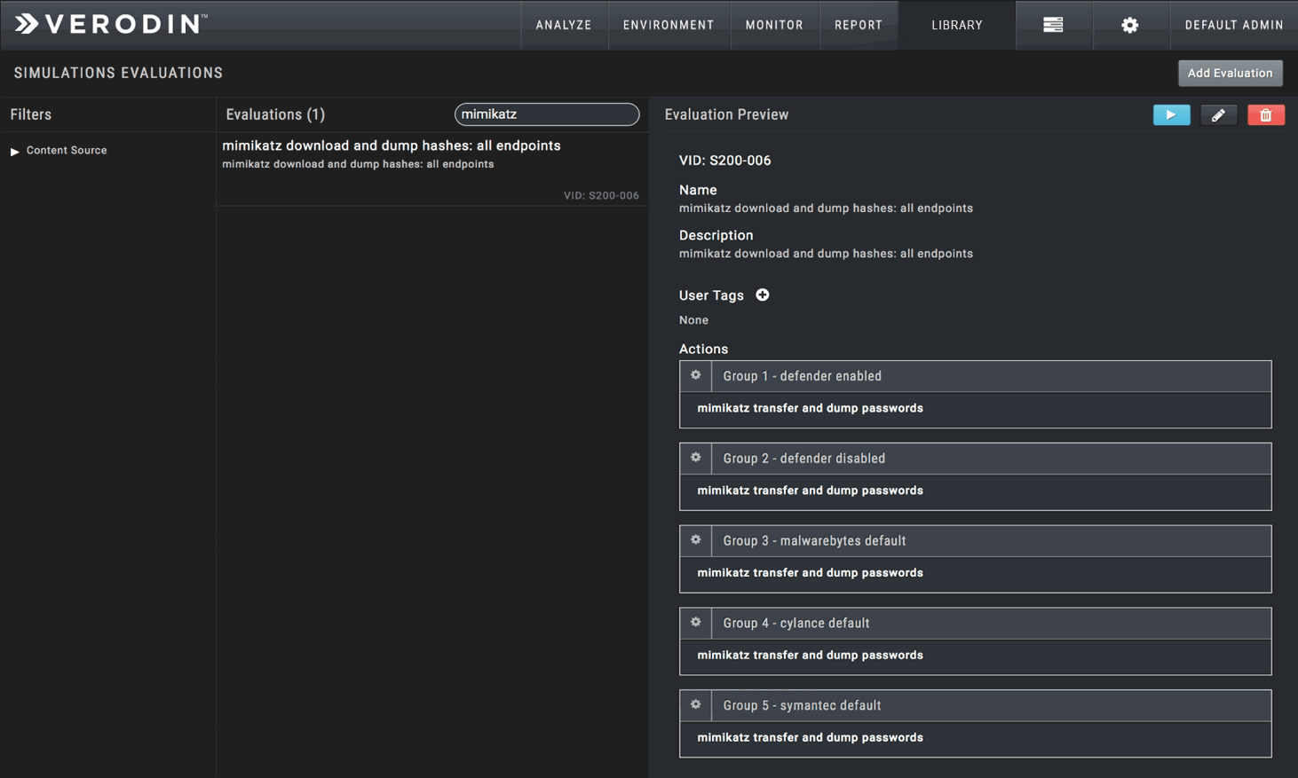Open settings gear for Group 5 - symantec default
The height and width of the screenshot is (778, 1298).
[695, 705]
